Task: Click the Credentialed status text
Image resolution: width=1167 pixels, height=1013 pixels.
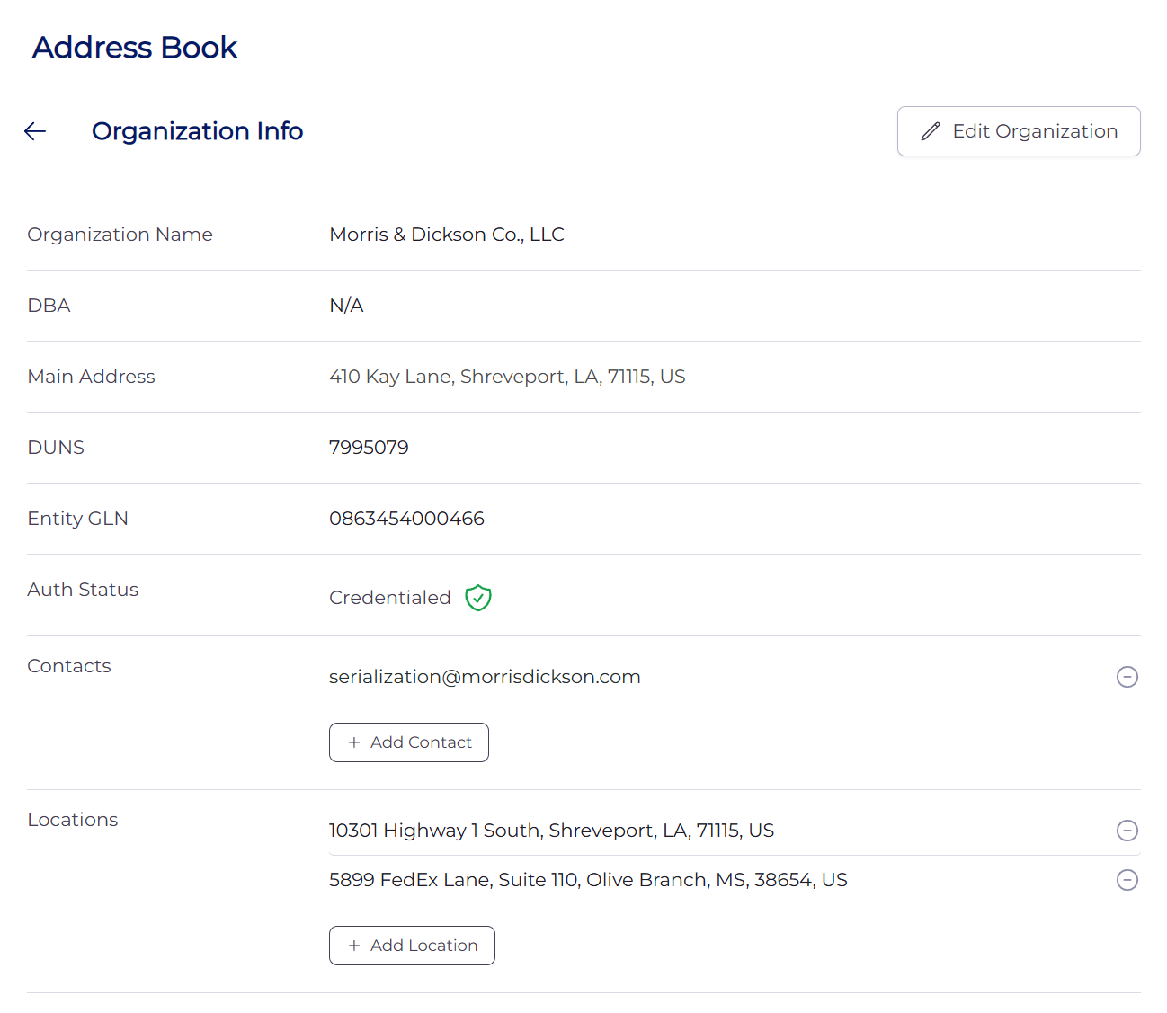Action: [390, 598]
